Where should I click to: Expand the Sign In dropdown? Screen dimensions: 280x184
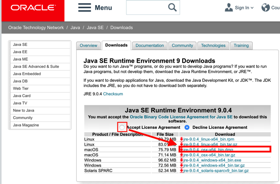252,8
